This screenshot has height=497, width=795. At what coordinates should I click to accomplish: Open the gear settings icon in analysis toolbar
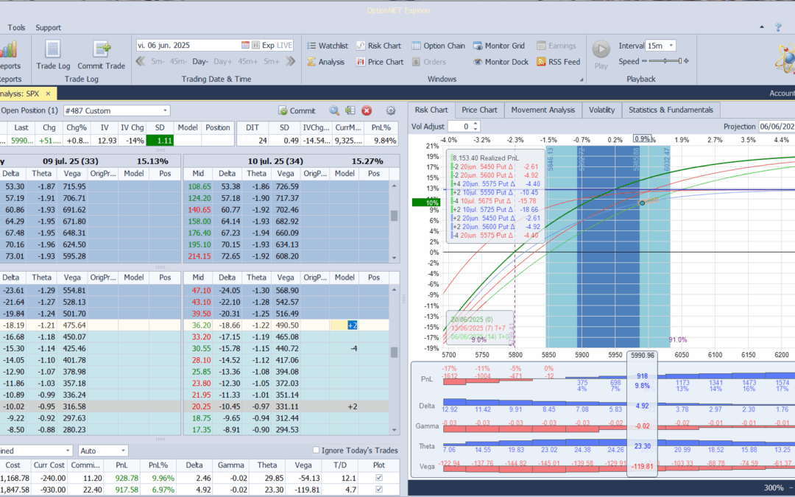[390, 110]
